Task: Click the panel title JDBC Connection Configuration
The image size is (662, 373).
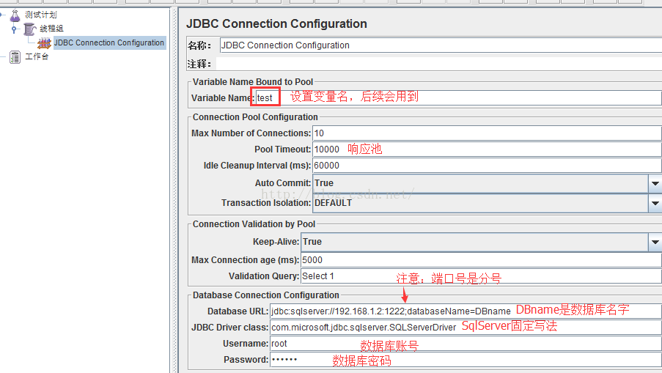Action: (276, 23)
